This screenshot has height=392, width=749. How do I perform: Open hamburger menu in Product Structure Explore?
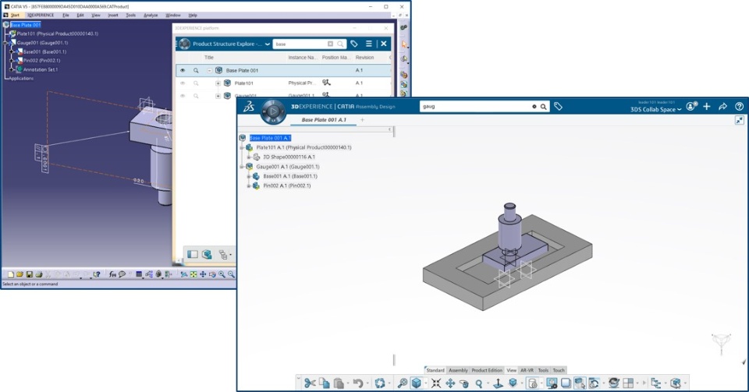coord(369,44)
